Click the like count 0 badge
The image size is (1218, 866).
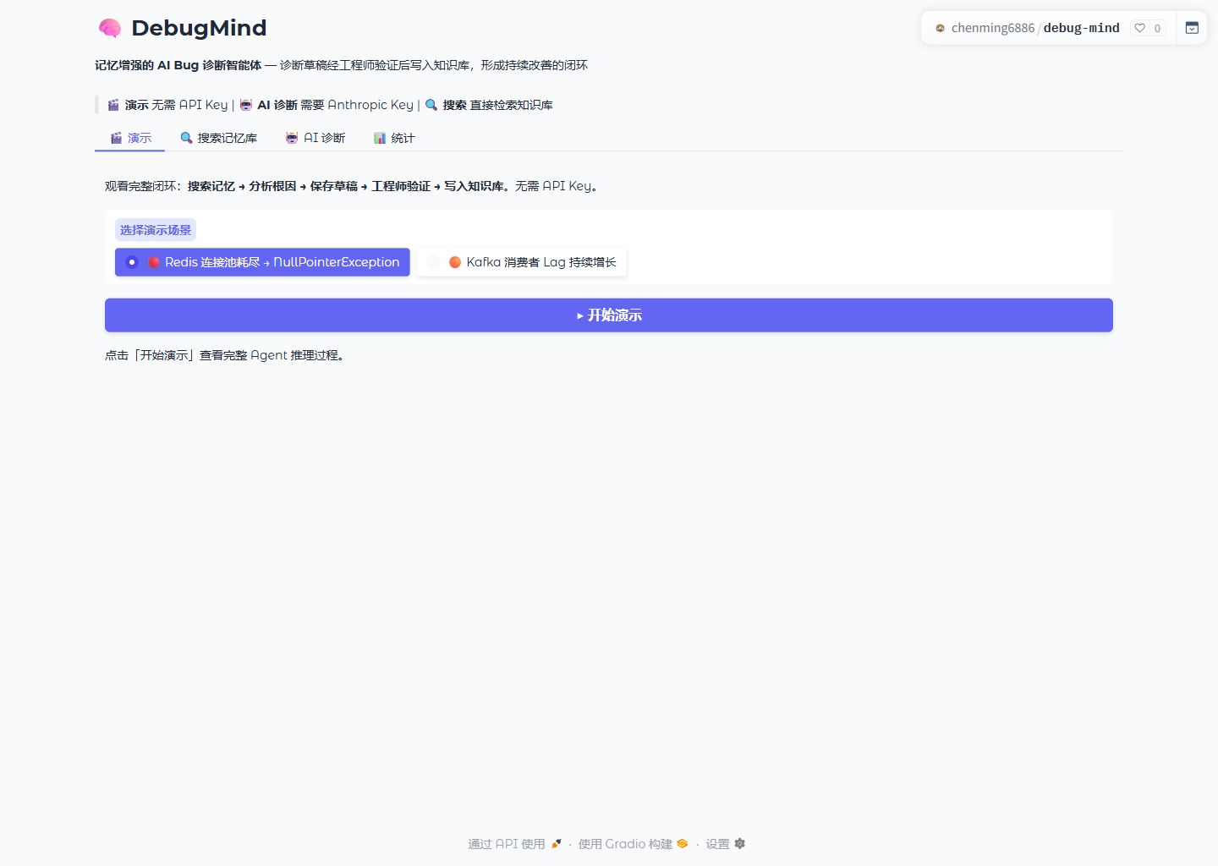click(1157, 28)
